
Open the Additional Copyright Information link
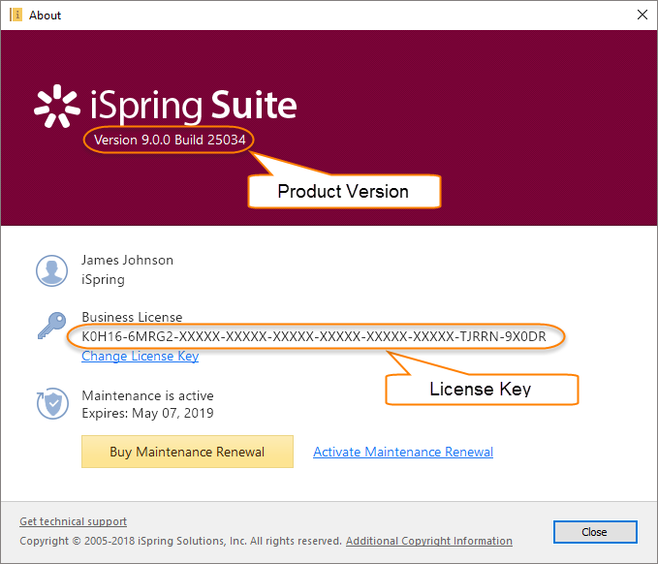(x=429, y=541)
